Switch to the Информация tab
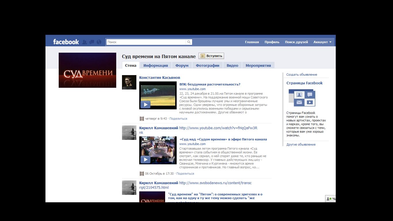 tap(156, 65)
